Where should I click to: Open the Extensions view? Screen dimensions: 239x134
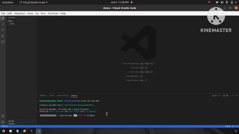pos(3,42)
